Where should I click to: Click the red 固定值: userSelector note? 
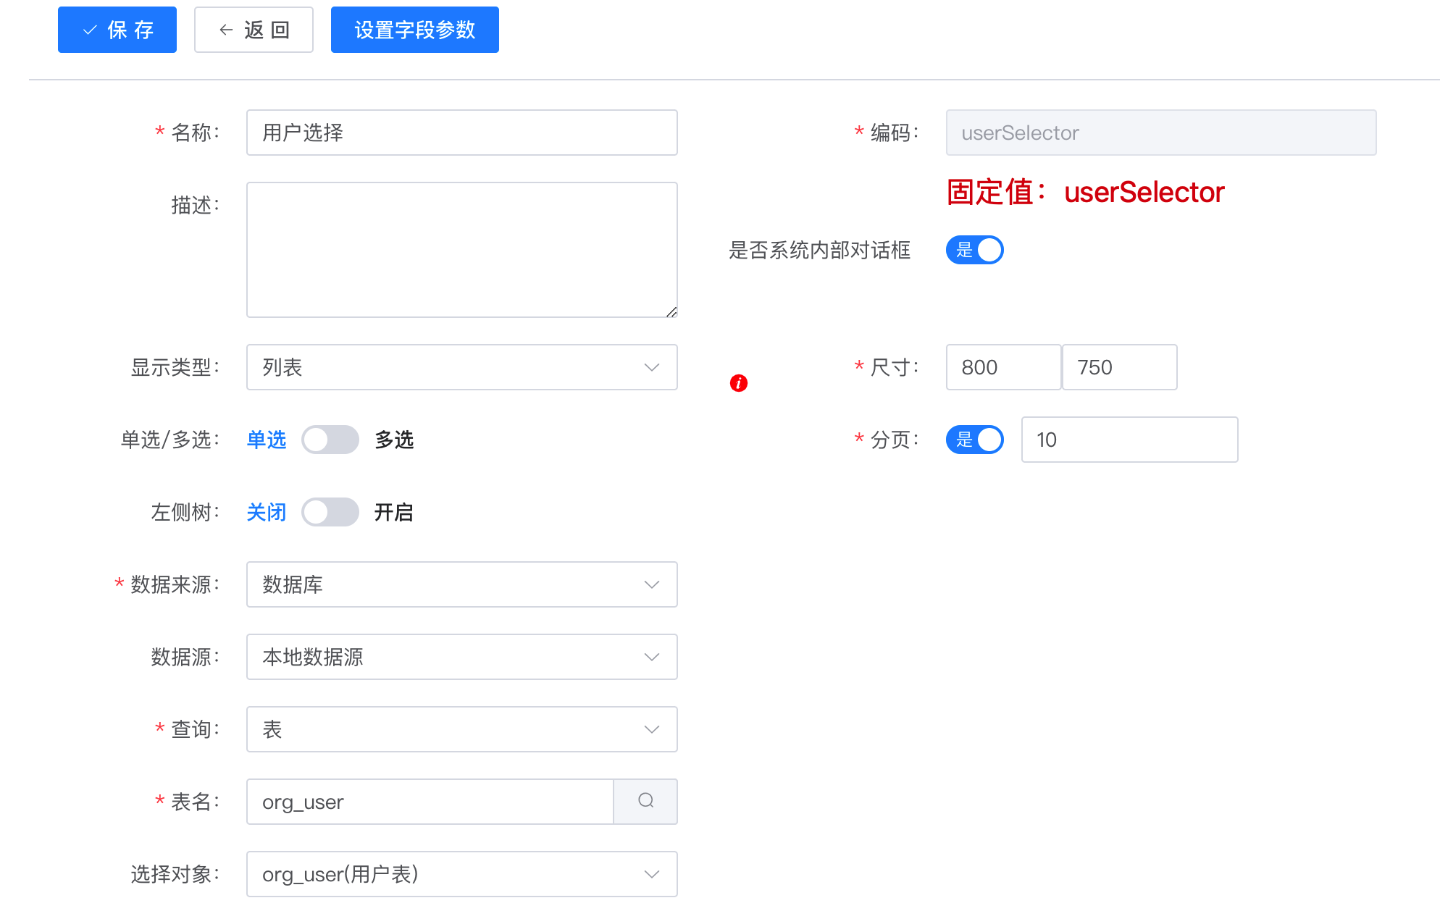pyautogui.click(x=1085, y=193)
